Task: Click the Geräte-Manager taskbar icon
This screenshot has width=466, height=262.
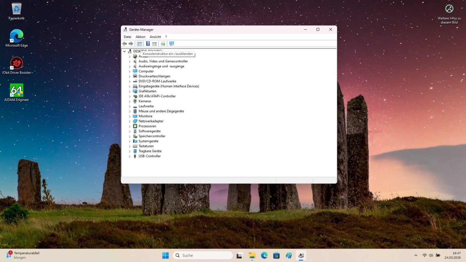Action: [x=301, y=256]
